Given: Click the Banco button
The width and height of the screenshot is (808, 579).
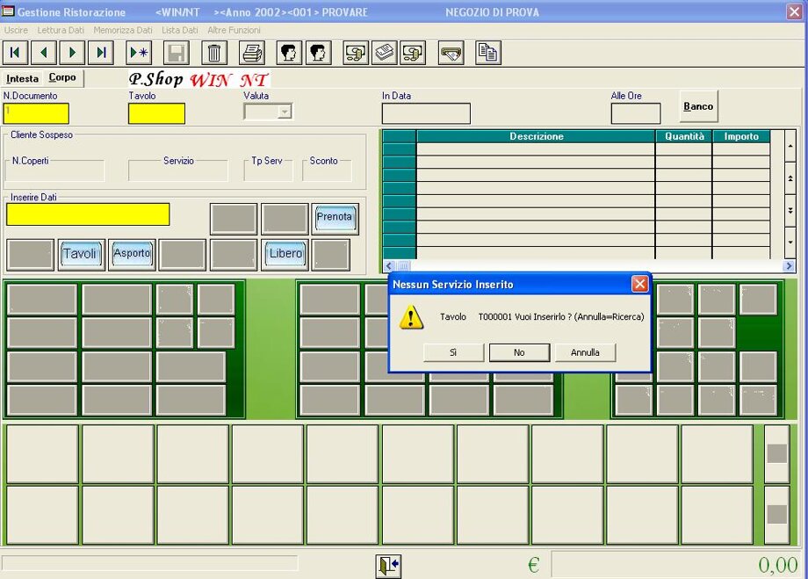Looking at the screenshot, I should (x=698, y=106).
